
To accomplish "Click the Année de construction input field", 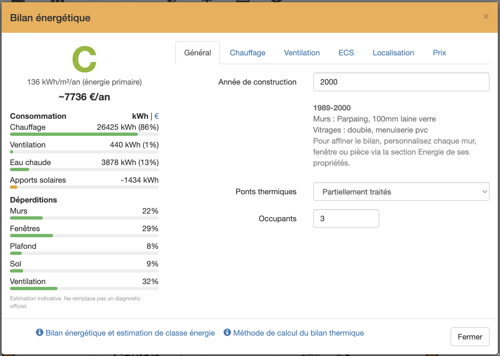I will click(401, 82).
